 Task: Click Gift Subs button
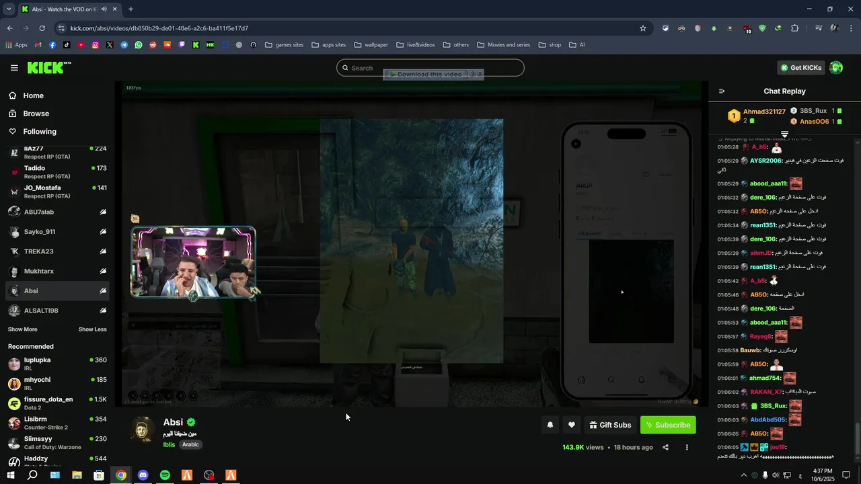[x=610, y=425]
